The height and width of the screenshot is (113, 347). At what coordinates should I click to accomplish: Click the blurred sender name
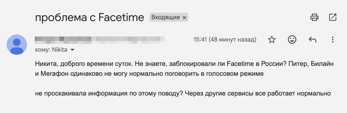tap(100, 39)
